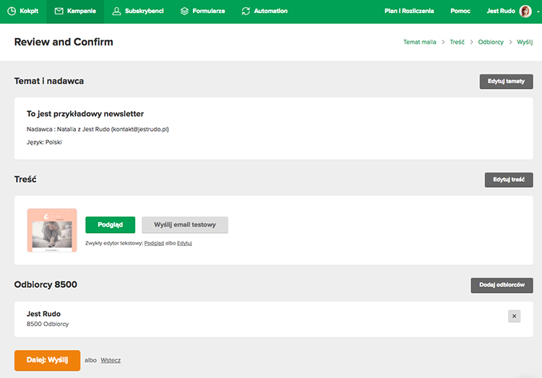This screenshot has width=542, height=378.
Task: Open the Pomoc menu item
Action: click(x=460, y=11)
